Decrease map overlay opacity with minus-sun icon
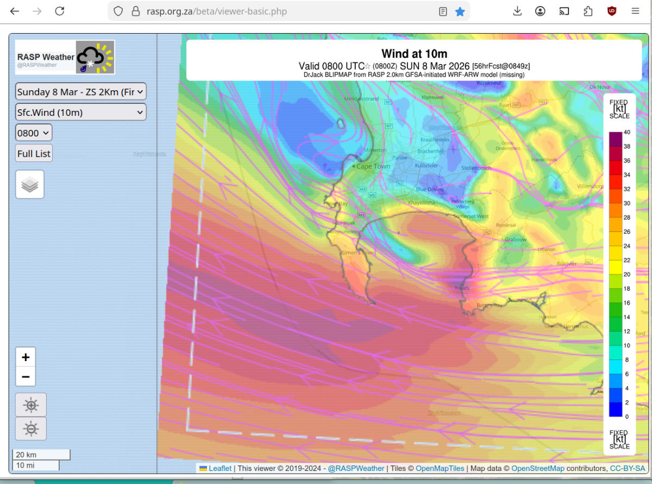Viewport: 652px width, 484px height. point(31,429)
